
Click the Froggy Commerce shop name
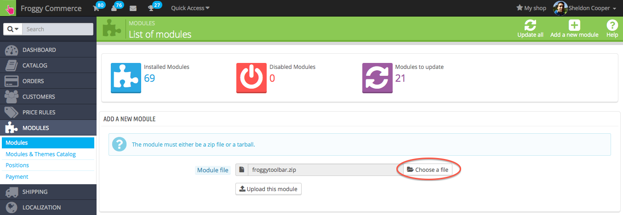[51, 8]
